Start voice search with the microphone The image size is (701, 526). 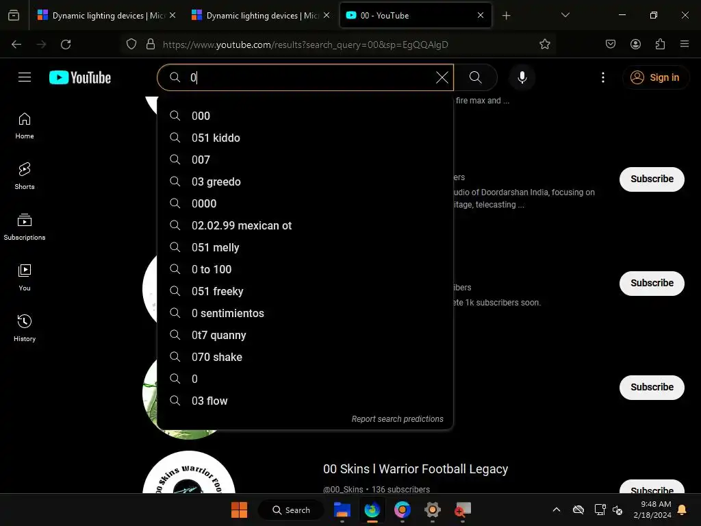point(522,77)
